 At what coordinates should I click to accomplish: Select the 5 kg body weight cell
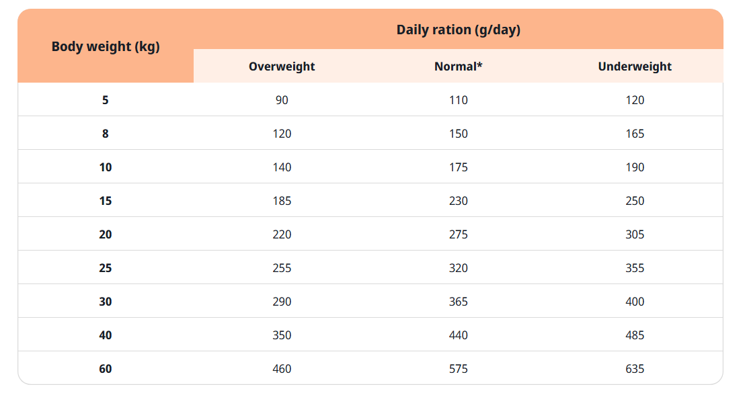click(106, 100)
